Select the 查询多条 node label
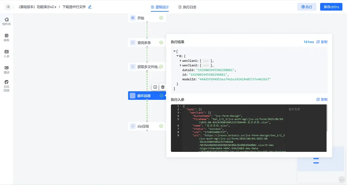347x185 pixels. tap(144, 42)
